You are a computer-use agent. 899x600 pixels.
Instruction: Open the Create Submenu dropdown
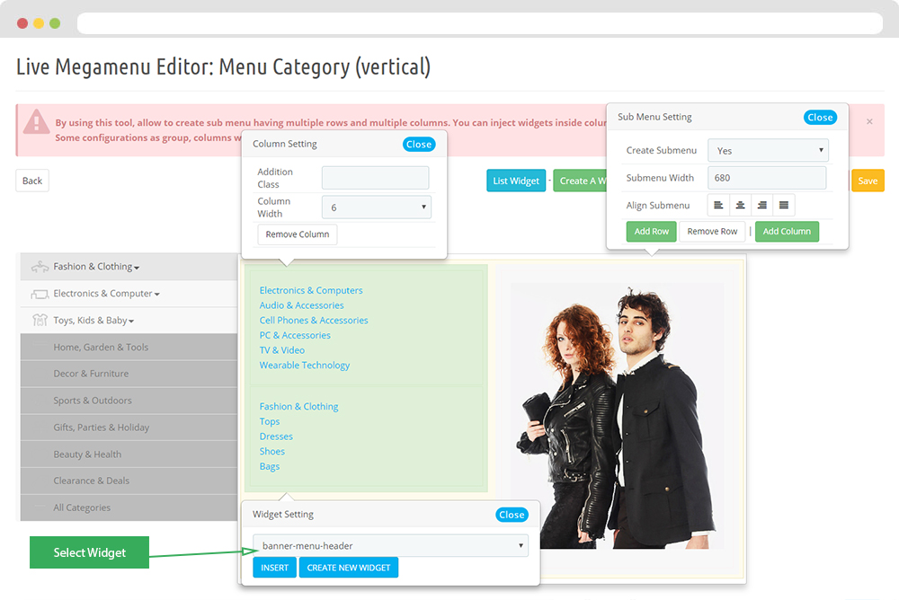[x=768, y=150]
